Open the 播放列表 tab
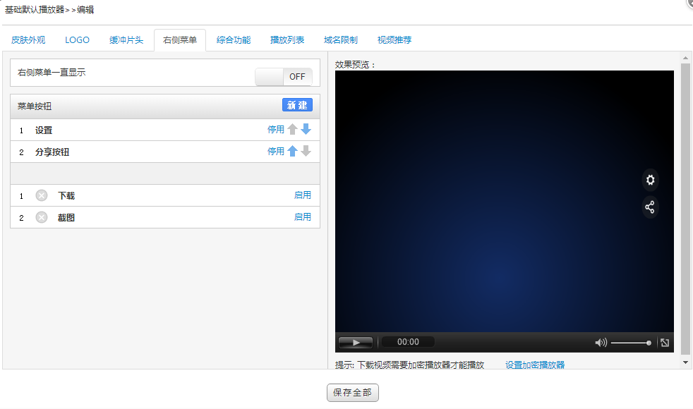The image size is (693, 409). (x=287, y=40)
